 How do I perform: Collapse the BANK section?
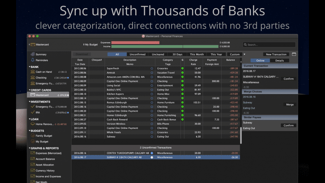coord(30,67)
